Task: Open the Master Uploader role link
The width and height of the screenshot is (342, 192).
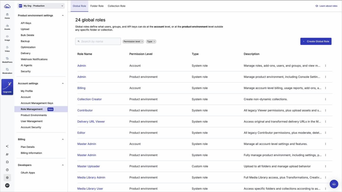Action: point(89,166)
